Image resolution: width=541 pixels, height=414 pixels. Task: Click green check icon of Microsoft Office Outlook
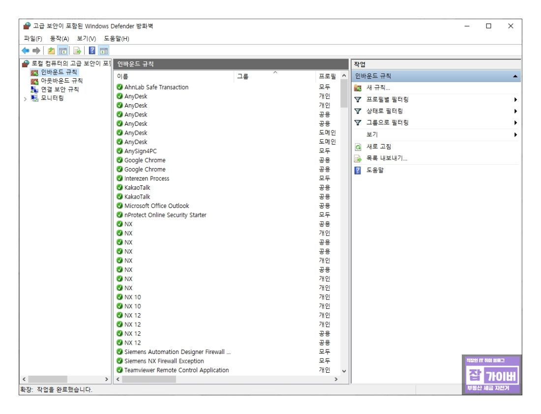pyautogui.click(x=120, y=206)
